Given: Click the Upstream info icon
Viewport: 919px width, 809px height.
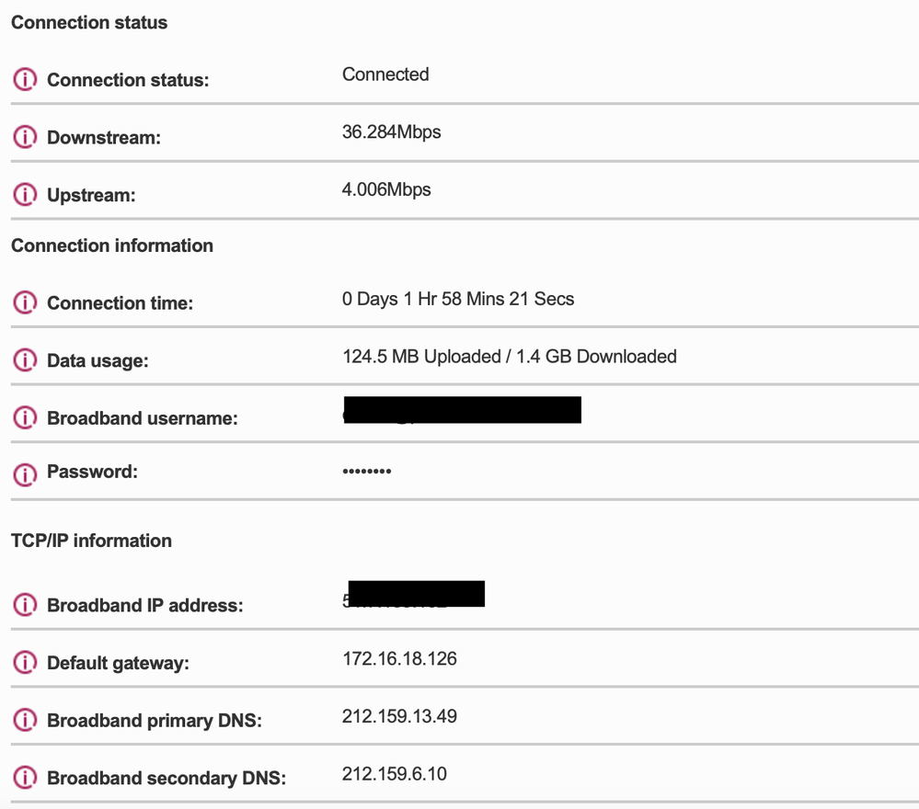Looking at the screenshot, I should [25, 194].
